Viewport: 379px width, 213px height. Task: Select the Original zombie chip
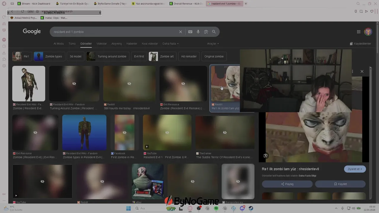click(x=214, y=56)
